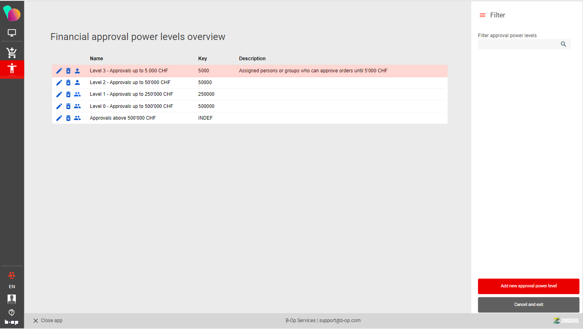Click the red people icon in sidebar

click(12, 276)
